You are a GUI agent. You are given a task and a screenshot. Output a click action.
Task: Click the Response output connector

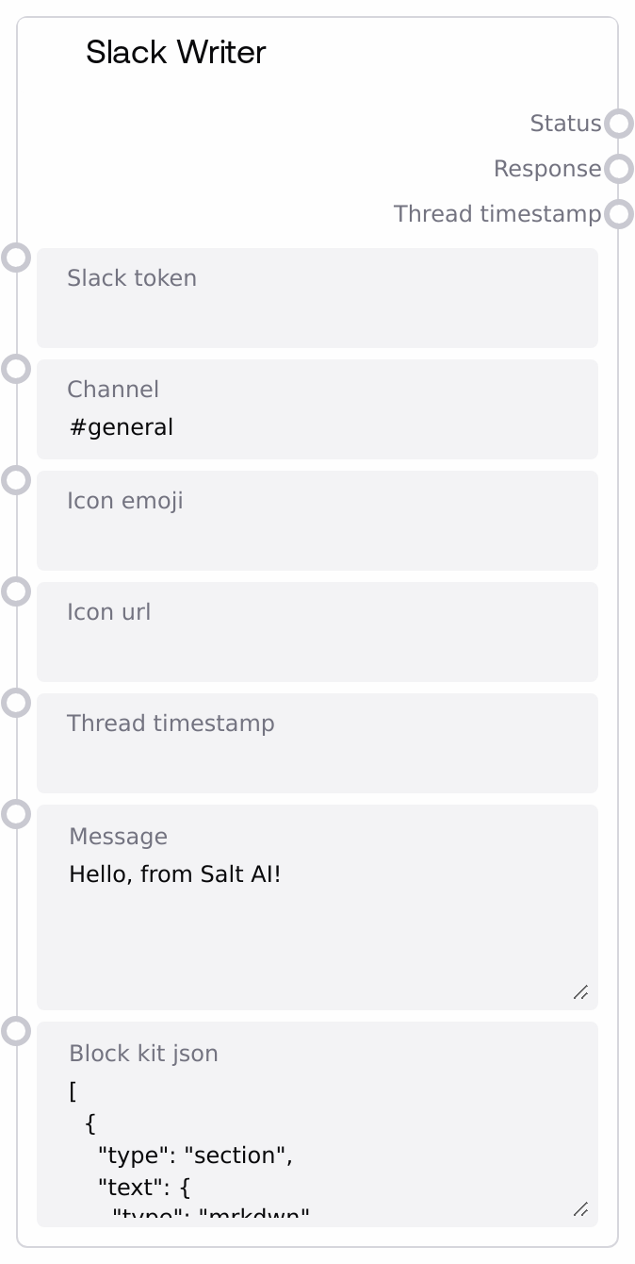click(618, 169)
